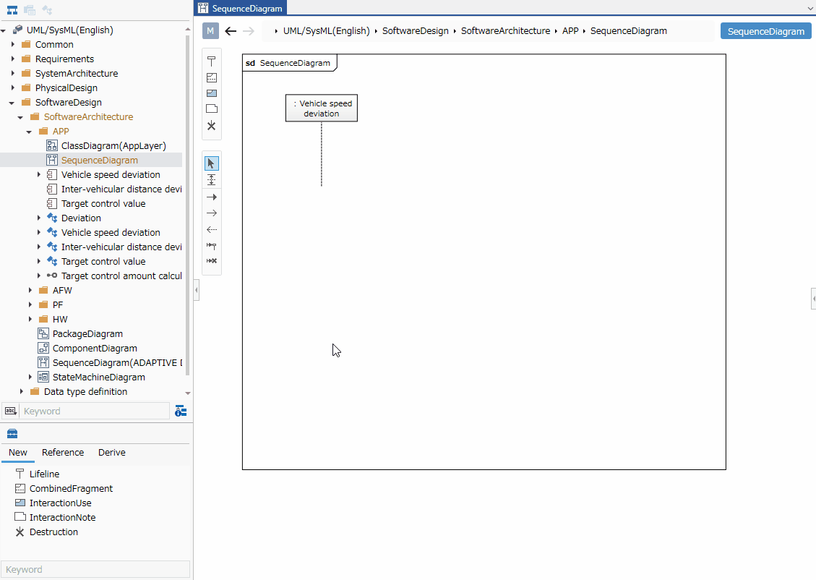The height and width of the screenshot is (580, 816).
Task: Pick the synchronous message filled-arrow tool
Action: 211,197
